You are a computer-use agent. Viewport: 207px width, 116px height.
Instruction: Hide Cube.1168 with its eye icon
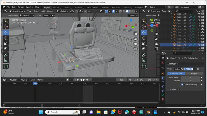point(200,26)
